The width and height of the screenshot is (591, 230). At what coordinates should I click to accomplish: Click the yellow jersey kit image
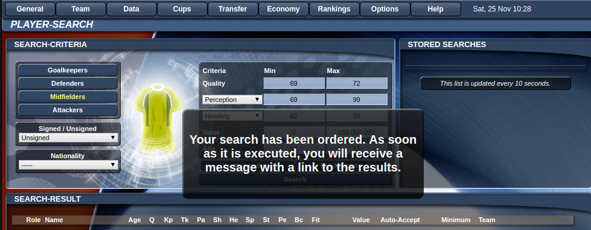(158, 118)
